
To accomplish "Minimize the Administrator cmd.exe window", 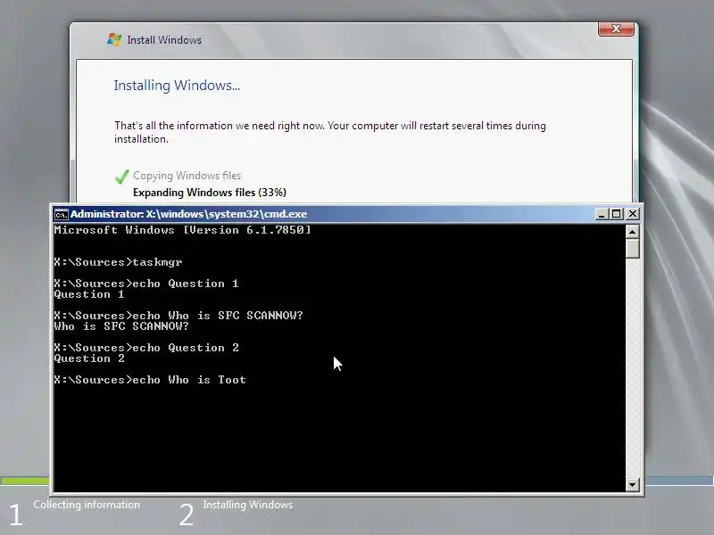I will [601, 214].
